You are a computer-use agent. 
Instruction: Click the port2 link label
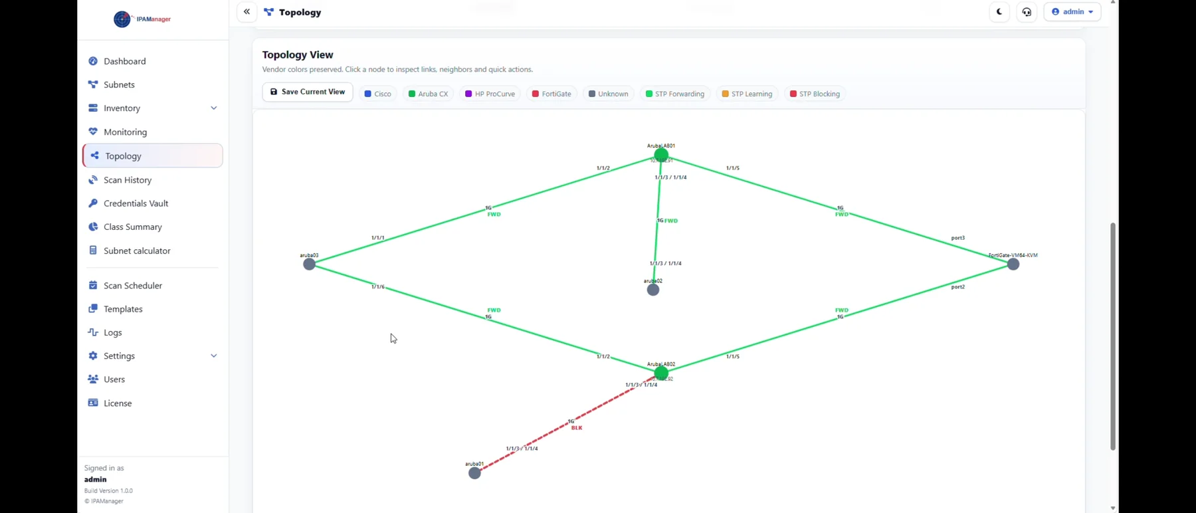pos(958,287)
